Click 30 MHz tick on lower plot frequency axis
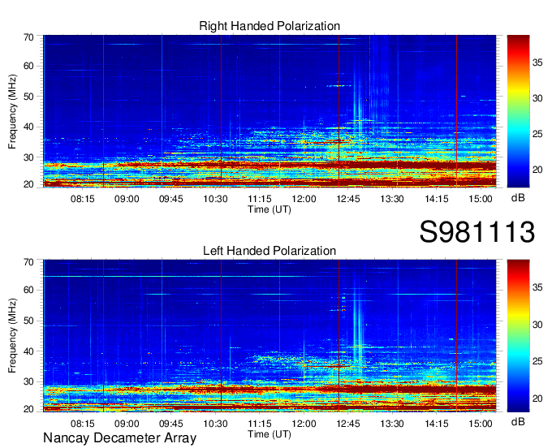552x448 pixels. pos(28,381)
